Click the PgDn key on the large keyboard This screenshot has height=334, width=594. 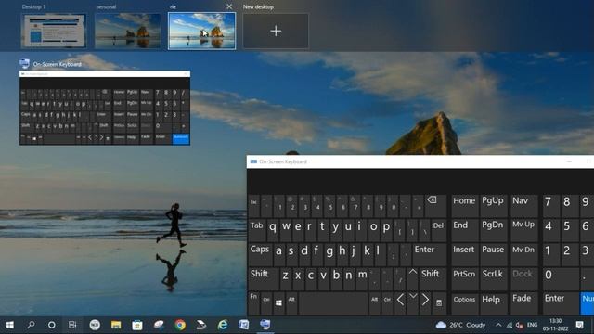coord(493,230)
